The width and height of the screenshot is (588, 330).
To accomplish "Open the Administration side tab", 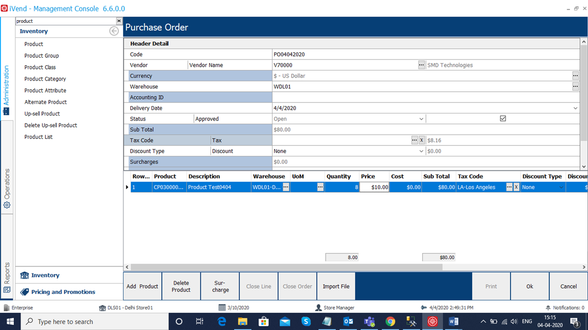I will (6, 90).
